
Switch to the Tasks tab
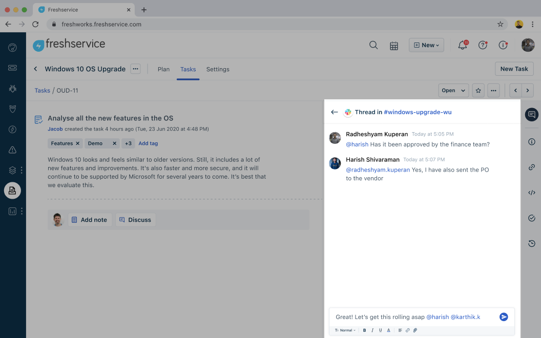coord(188,69)
